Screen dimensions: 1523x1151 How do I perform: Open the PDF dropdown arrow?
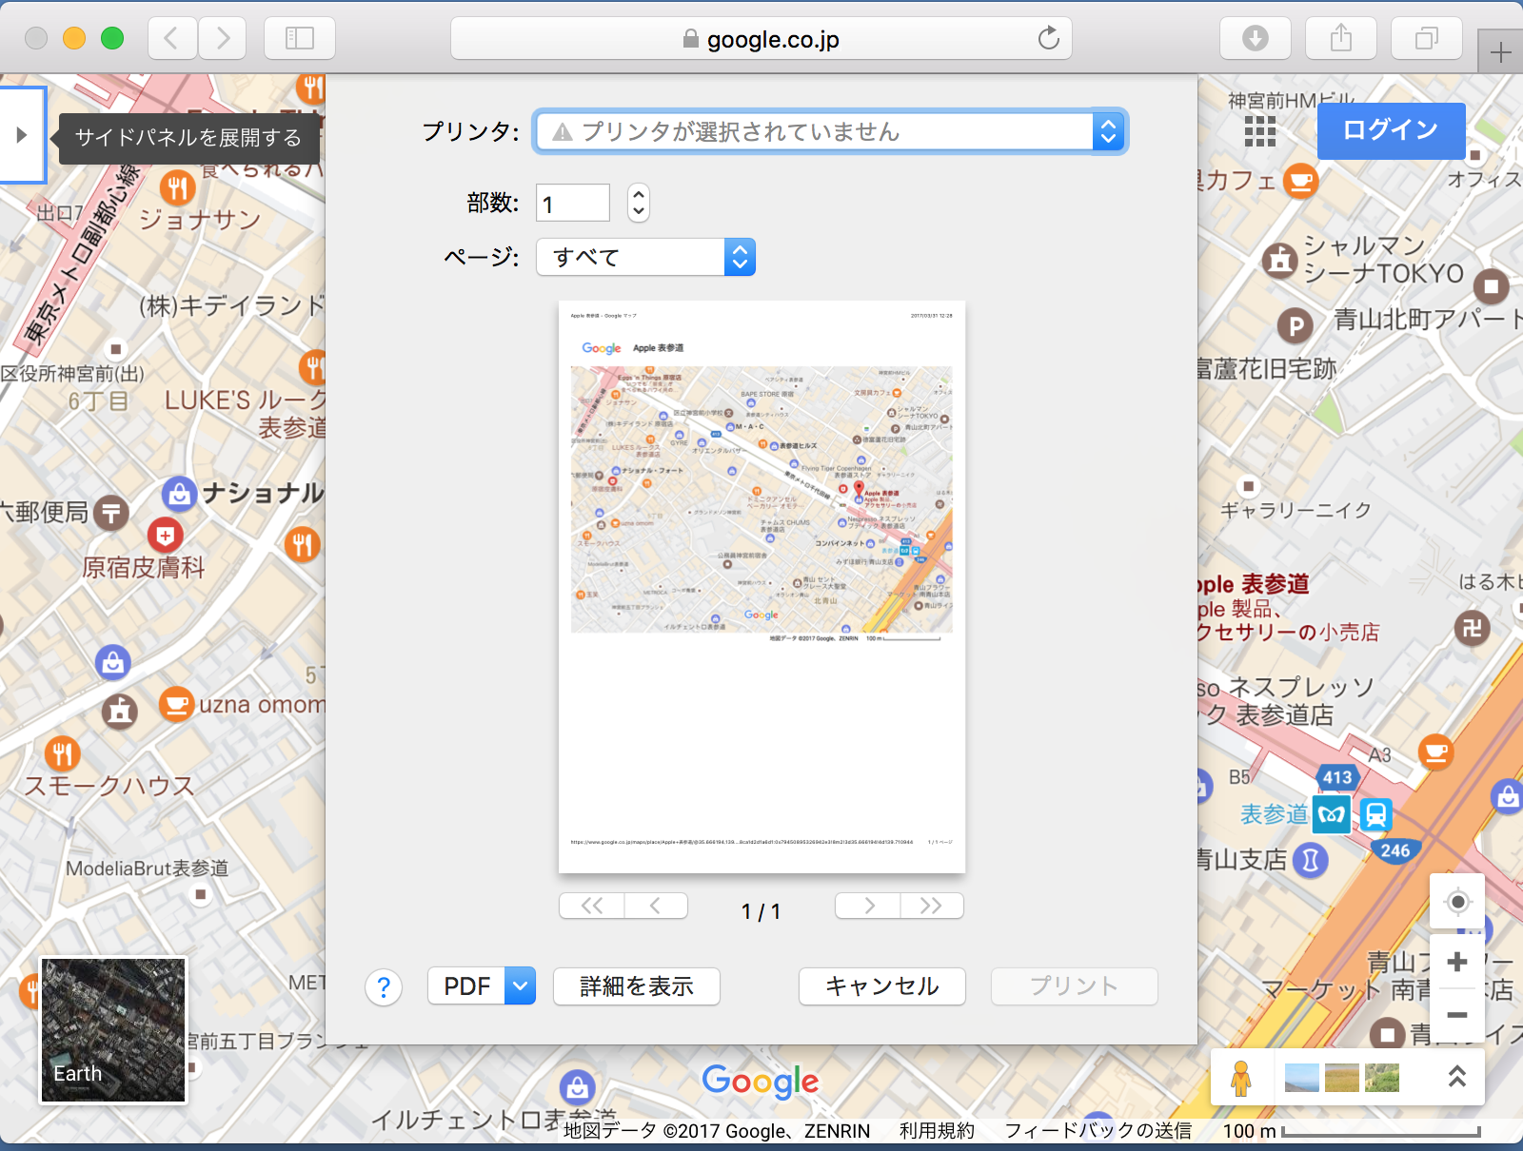coord(520,986)
